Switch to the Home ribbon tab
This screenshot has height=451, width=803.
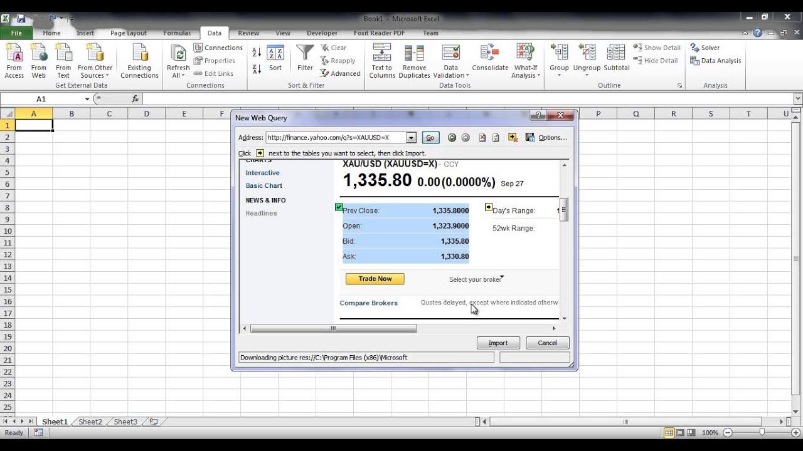click(51, 33)
